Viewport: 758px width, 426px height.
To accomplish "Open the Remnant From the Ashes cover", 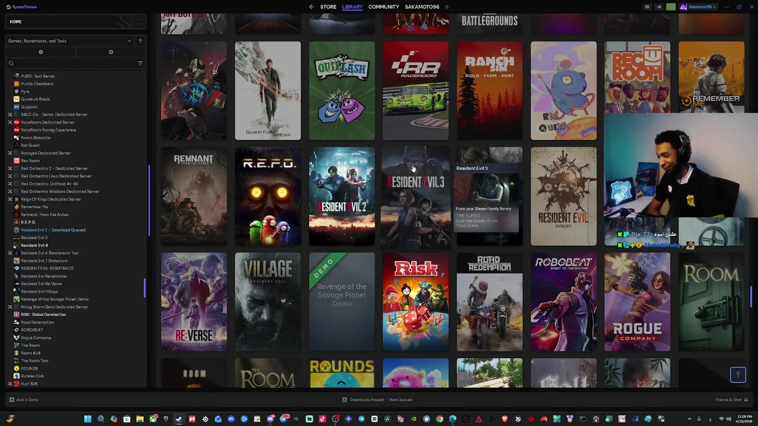I will coord(194,196).
